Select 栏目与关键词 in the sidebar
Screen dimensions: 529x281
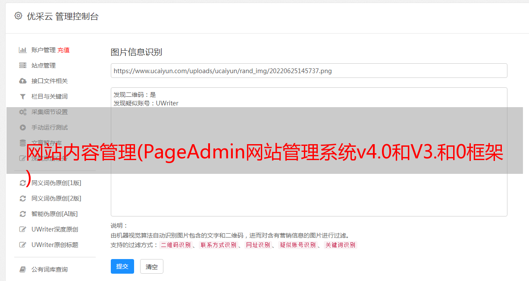click(x=50, y=96)
